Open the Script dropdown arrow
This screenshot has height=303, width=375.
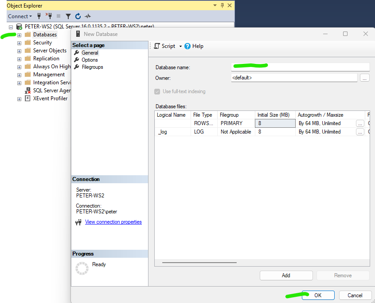click(x=180, y=46)
